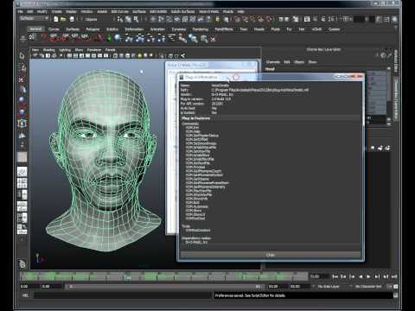Enable use all lights bulb icon in panel toolbar
Viewport: 415px width, 311px height.
[140, 55]
